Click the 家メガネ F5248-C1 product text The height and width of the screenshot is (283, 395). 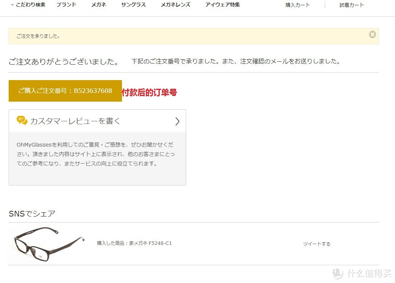[150, 243]
